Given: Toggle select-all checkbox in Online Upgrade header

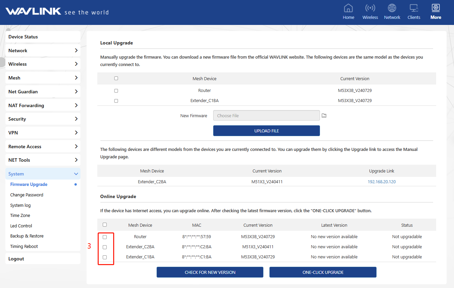Looking at the screenshot, I should pyautogui.click(x=105, y=225).
